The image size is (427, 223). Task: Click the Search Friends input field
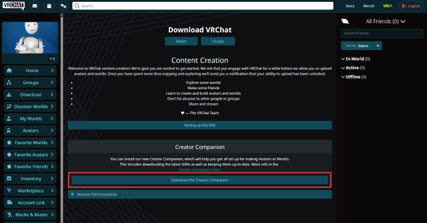click(x=382, y=33)
